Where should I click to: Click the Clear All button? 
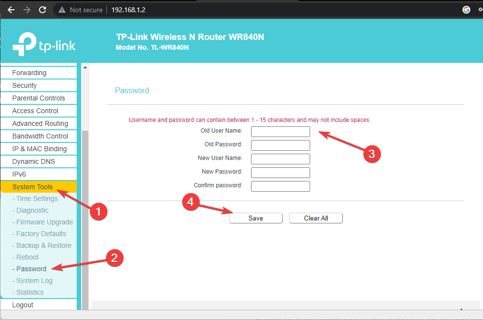click(x=316, y=218)
